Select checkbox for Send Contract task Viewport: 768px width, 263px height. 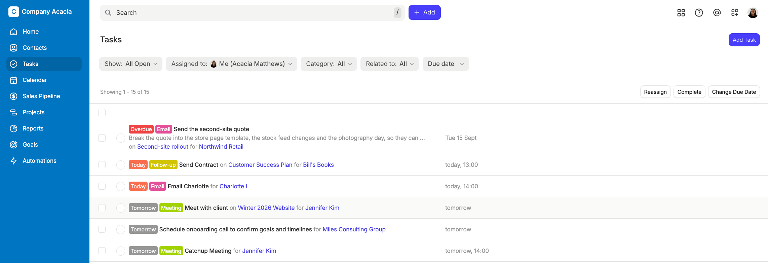tap(102, 165)
